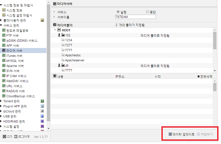221x144 pixels.
Task: Click the ipCloud 관리 cloud icon
Action: coord(42,111)
